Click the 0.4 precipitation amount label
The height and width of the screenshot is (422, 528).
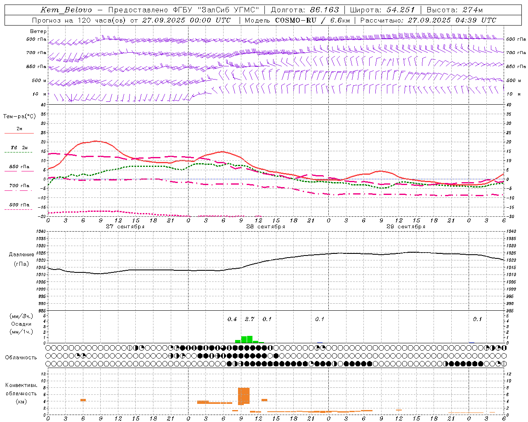tap(232, 319)
